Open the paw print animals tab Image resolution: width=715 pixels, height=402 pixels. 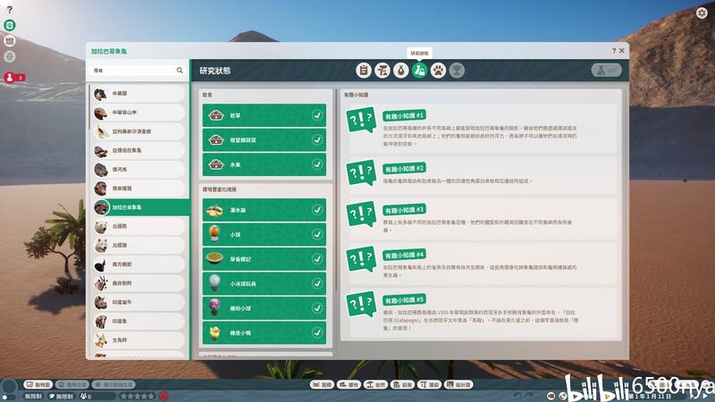pyautogui.click(x=438, y=71)
